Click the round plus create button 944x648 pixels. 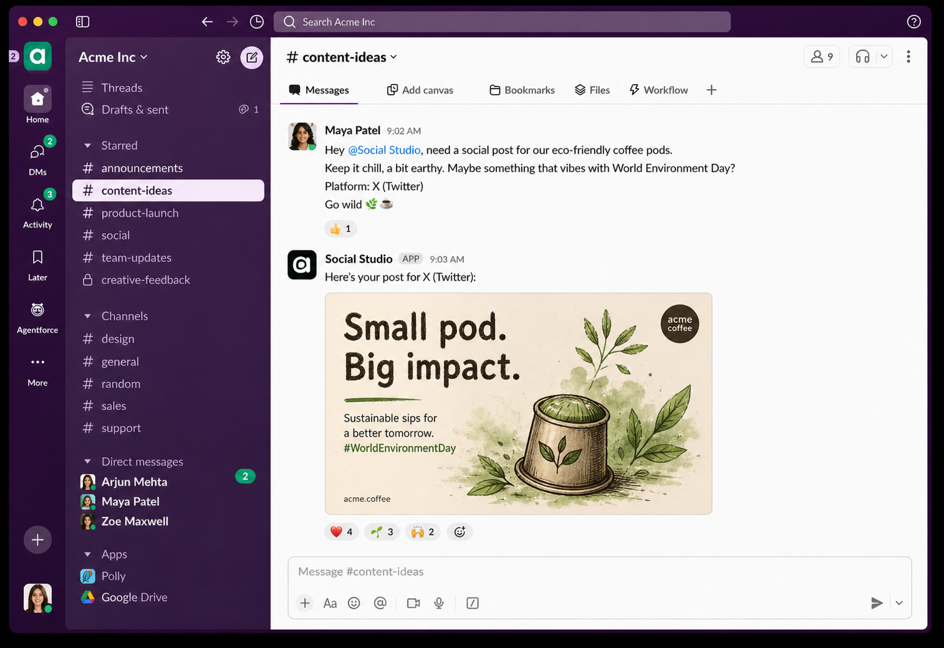click(x=37, y=539)
